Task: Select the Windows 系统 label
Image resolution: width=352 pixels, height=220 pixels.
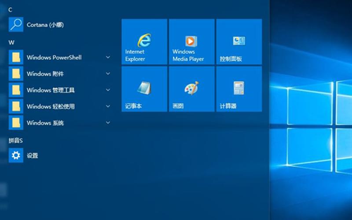Action: [x=45, y=123]
